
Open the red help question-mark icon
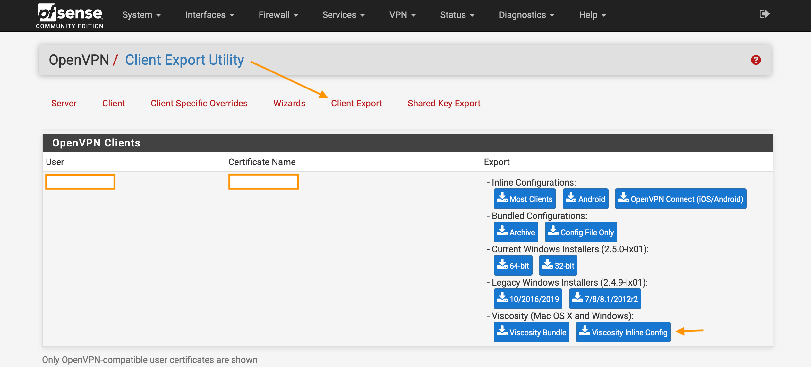point(756,60)
